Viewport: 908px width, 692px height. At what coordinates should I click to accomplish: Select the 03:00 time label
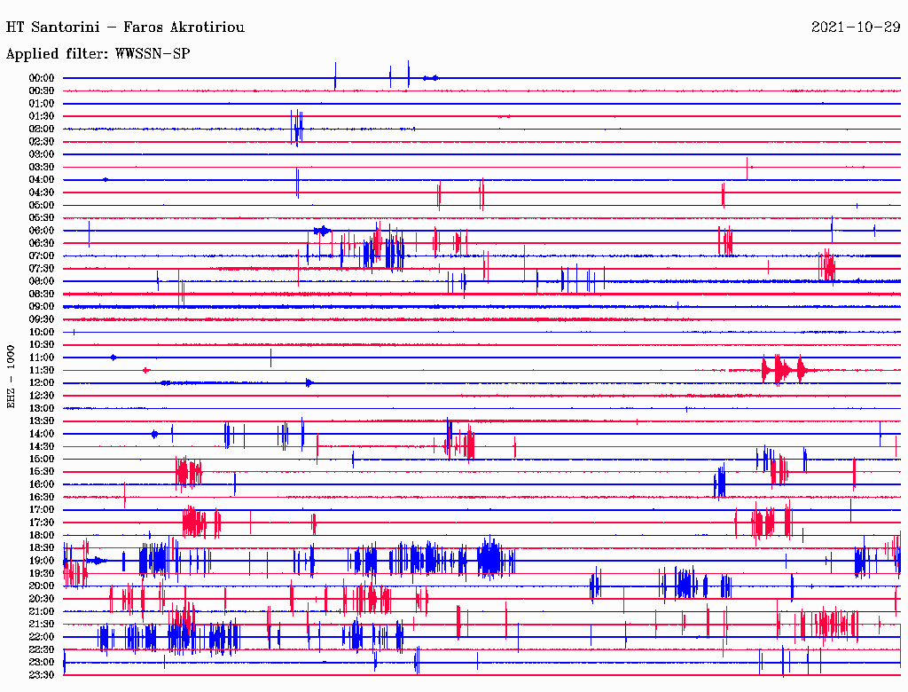[x=42, y=154]
